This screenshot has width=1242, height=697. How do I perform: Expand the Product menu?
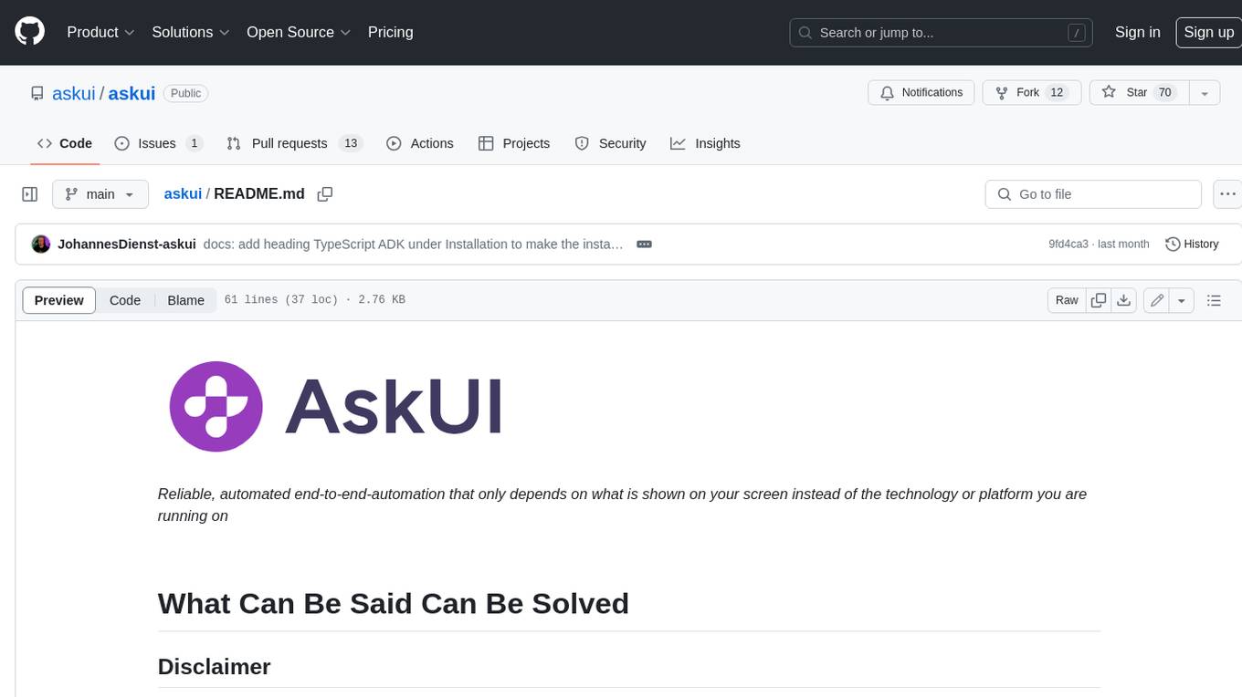point(100,32)
